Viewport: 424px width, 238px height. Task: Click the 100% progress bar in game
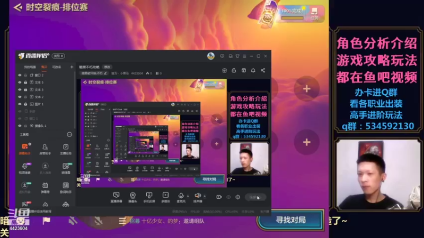293,18
